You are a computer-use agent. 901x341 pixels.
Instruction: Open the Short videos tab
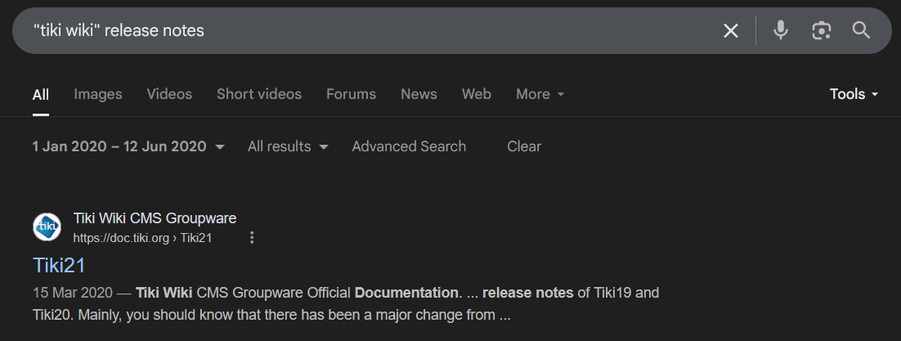259,94
